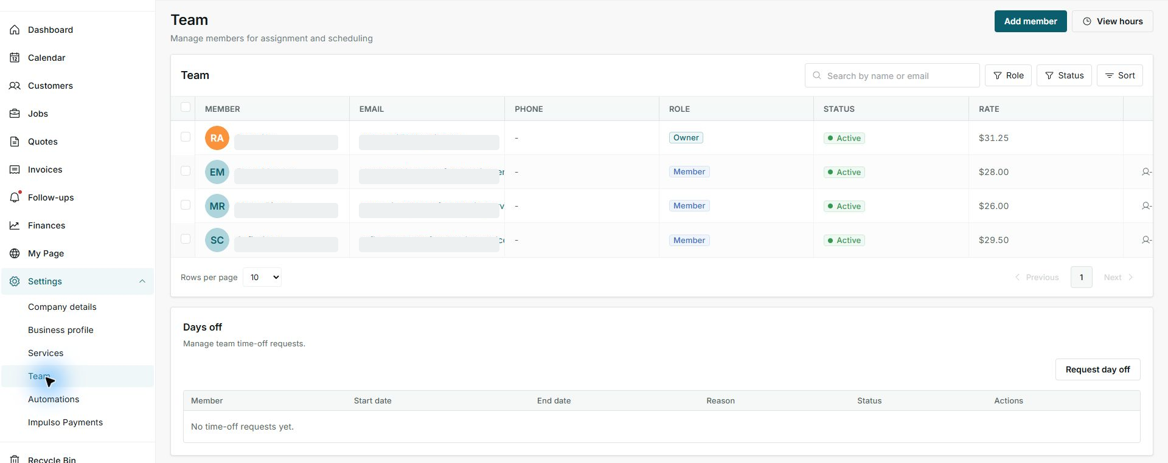Click the Jobs briefcase icon
The height and width of the screenshot is (463, 1168).
pos(15,114)
